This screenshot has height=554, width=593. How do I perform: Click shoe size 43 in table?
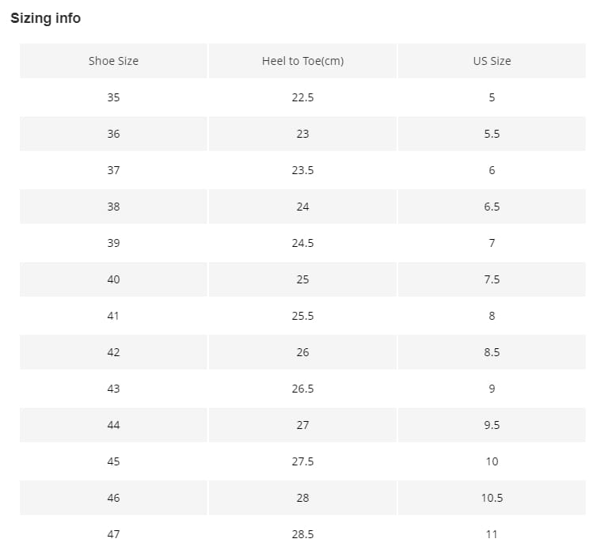(113, 389)
